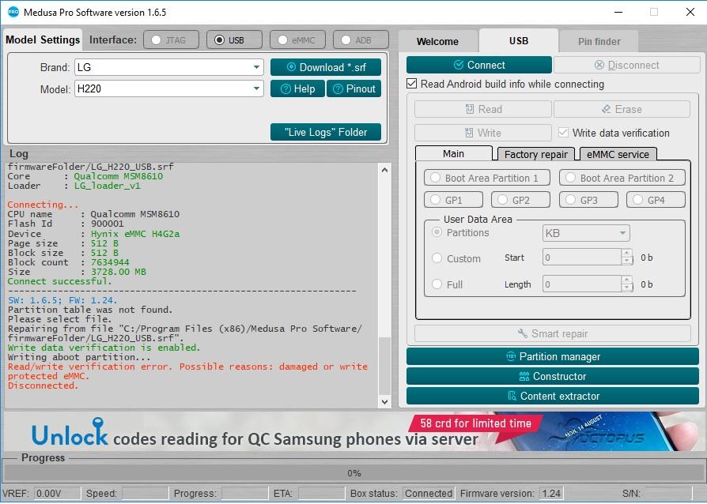Click the Length value input field

pos(582,284)
